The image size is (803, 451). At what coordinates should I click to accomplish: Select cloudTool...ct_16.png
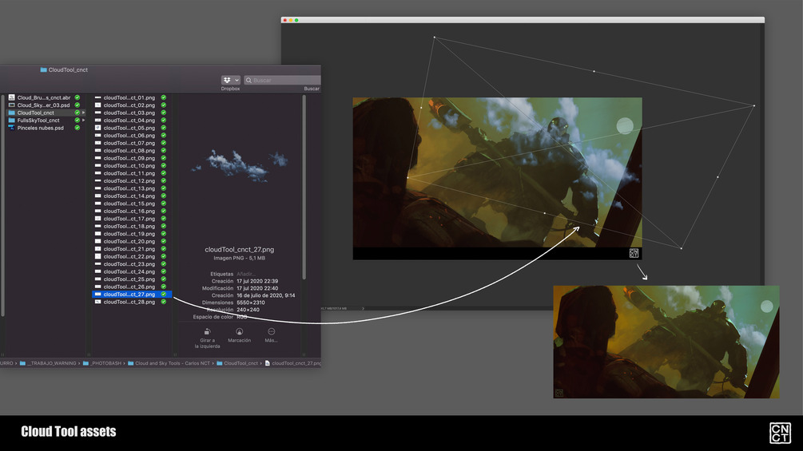point(132,212)
